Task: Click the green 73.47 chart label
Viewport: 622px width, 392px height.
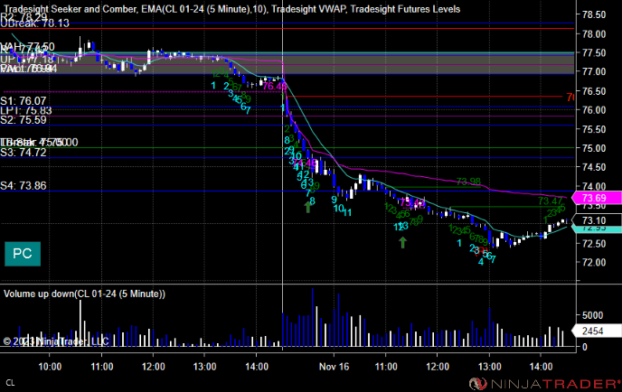Action: click(551, 201)
